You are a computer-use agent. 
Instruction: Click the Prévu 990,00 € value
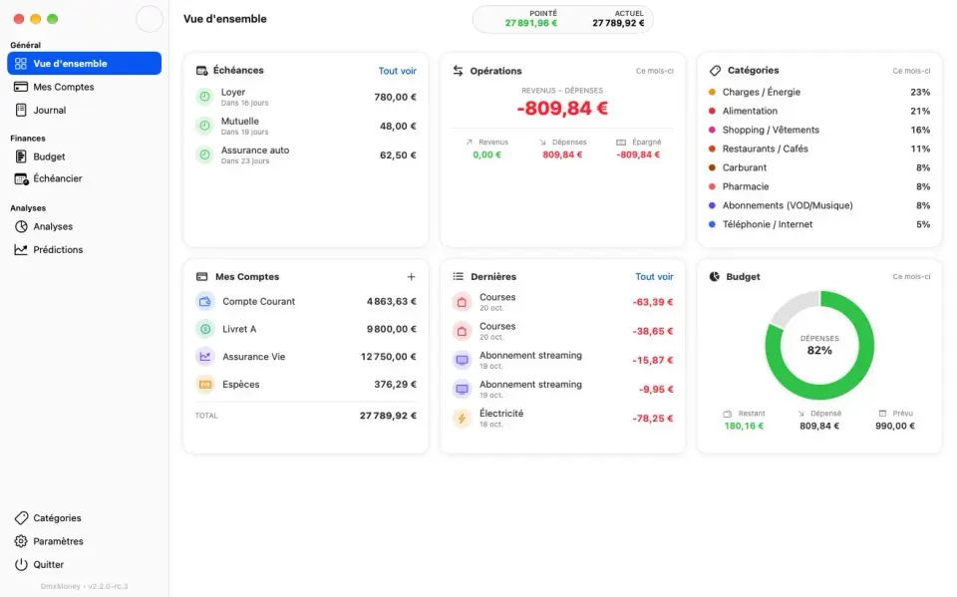895,427
